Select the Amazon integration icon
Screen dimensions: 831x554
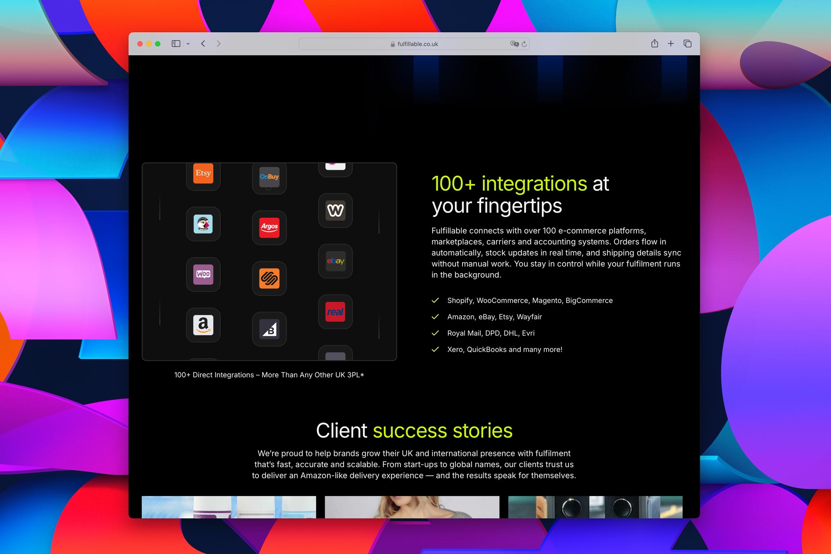pyautogui.click(x=203, y=325)
